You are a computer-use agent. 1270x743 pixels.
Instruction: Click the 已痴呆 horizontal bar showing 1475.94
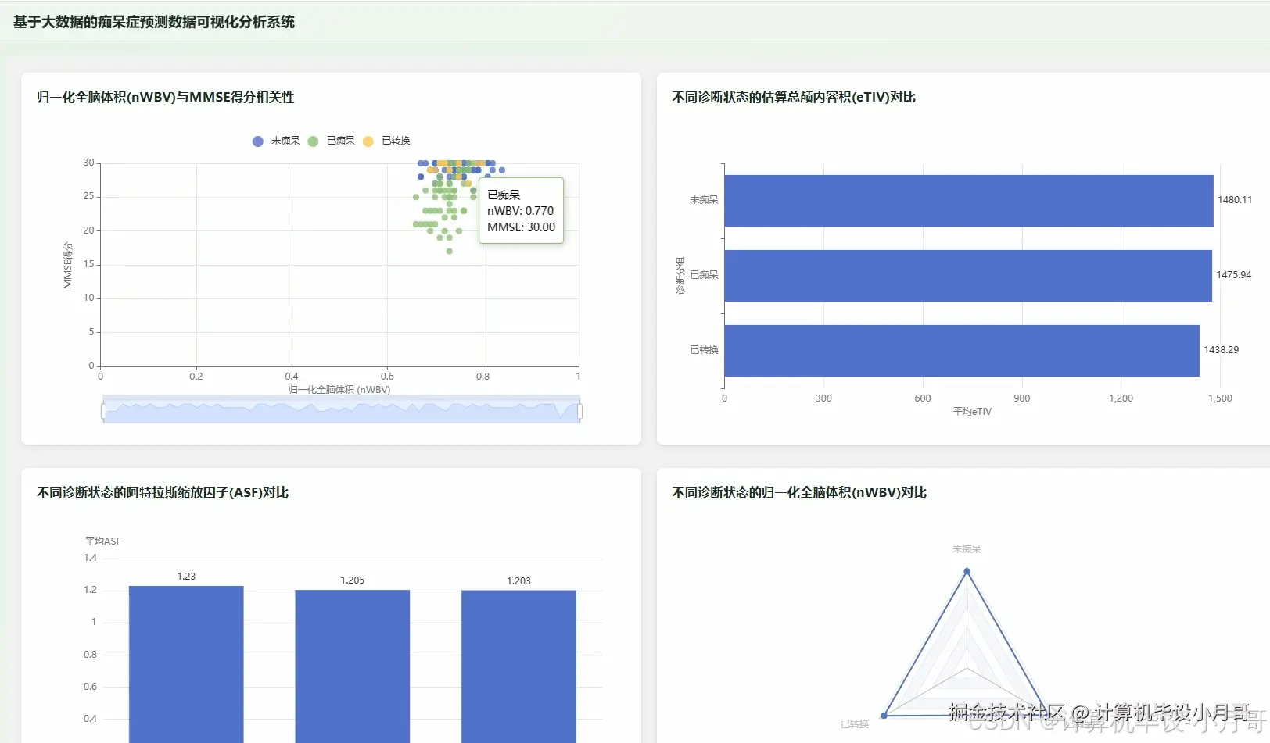[968, 276]
